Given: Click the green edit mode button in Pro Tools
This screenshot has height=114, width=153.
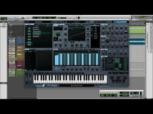Looking at the screenshot, I should tap(4, 19).
